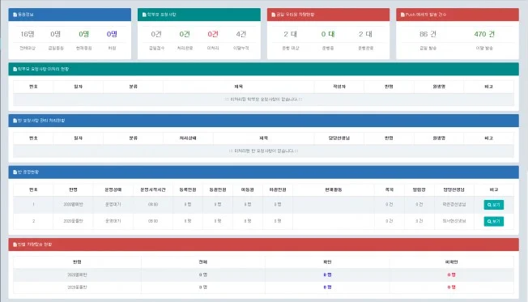Click the 16명 total count figure
This screenshot has width=528, height=302.
28,34
